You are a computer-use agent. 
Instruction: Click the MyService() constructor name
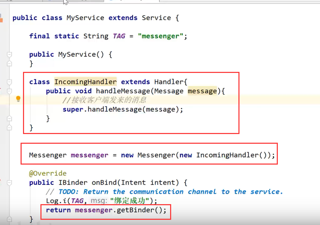81,55
